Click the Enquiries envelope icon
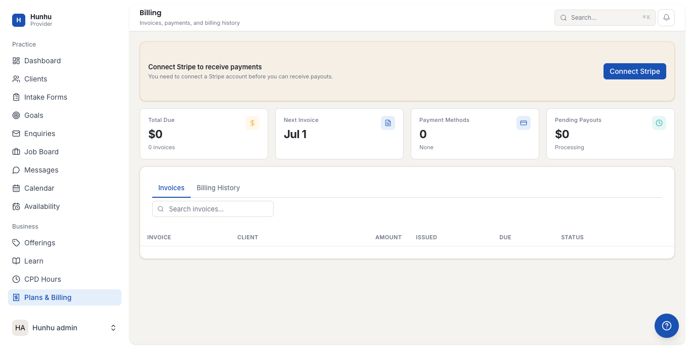Screen dimensions: 689x348 tap(16, 134)
